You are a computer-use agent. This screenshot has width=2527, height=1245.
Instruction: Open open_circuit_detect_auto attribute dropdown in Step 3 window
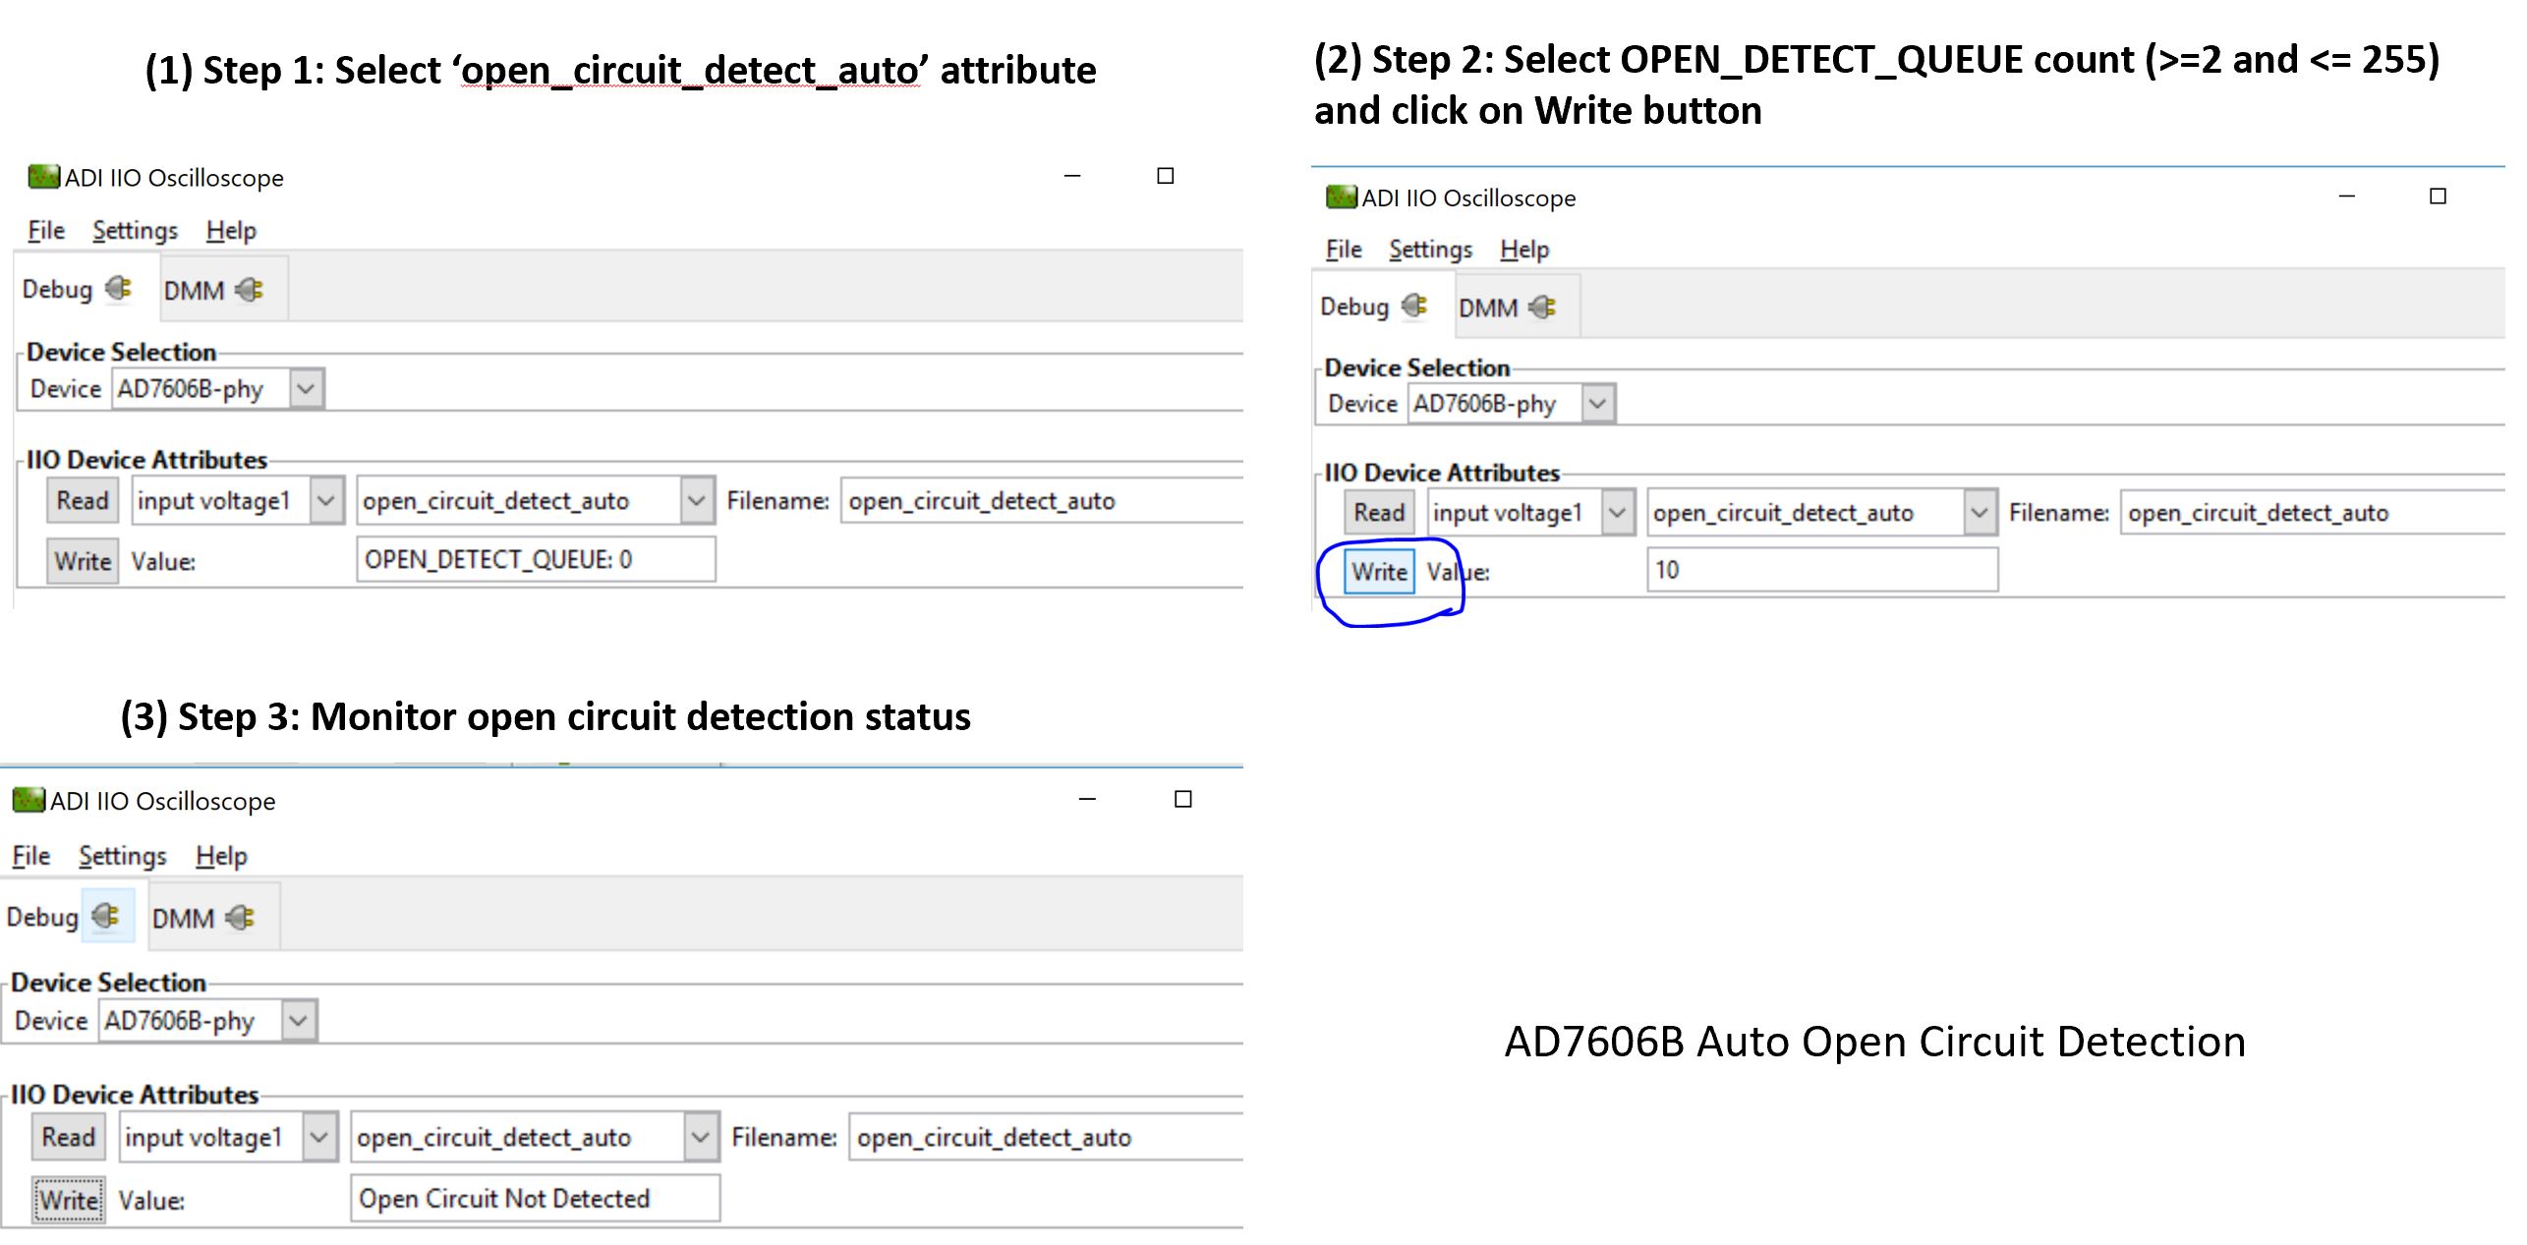[535, 1137]
